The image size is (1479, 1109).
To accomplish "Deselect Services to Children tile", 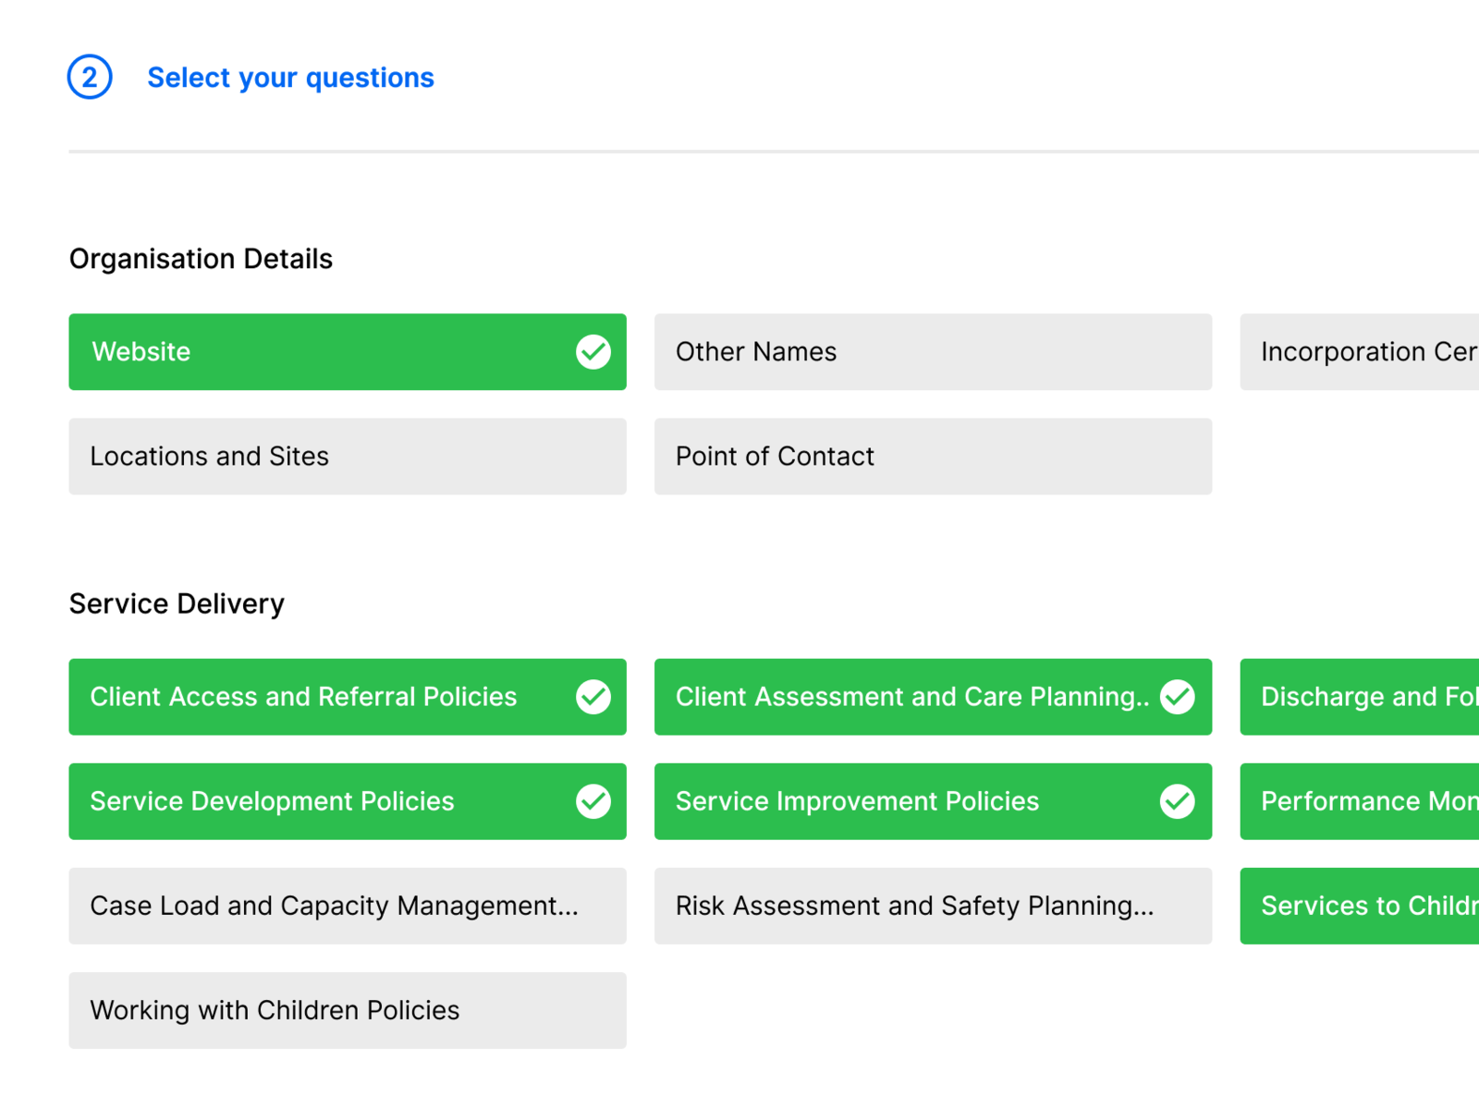I will (x=1361, y=906).
